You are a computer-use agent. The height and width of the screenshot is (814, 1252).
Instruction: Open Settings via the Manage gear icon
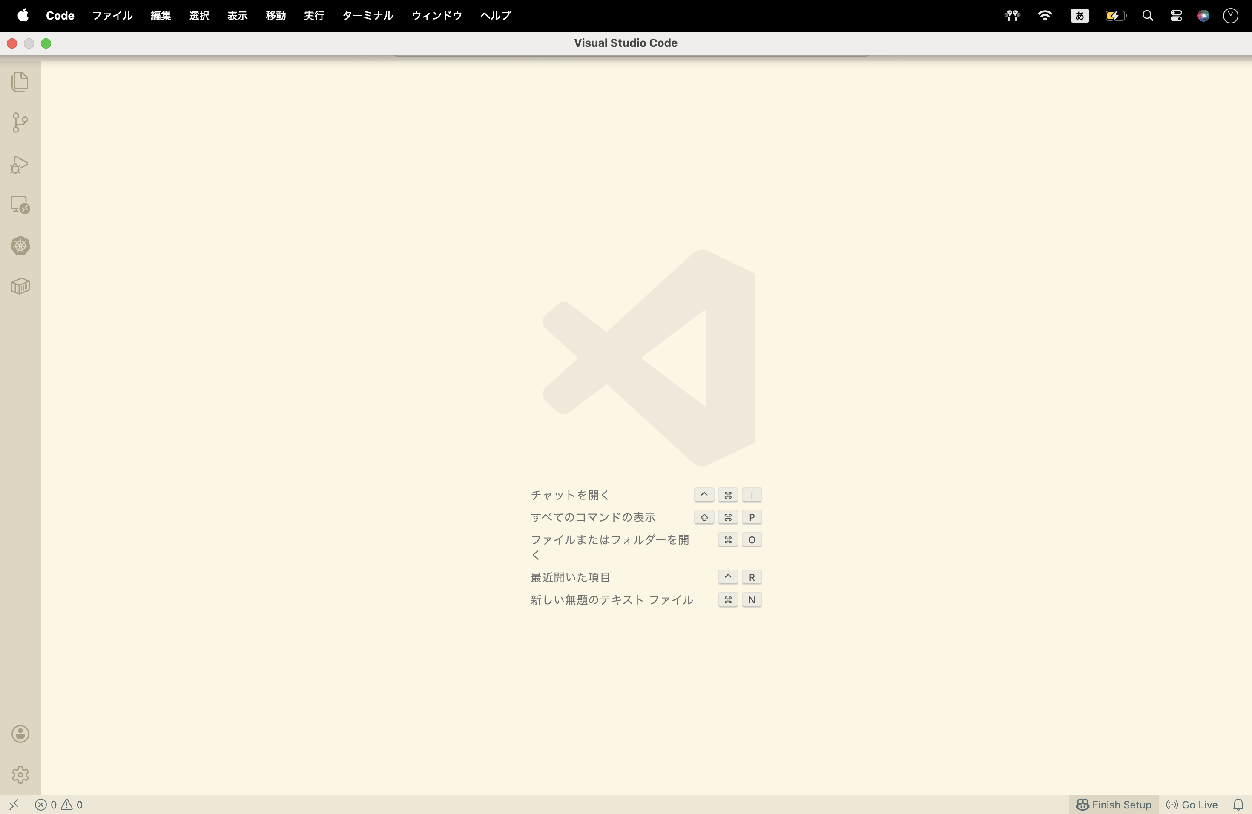click(x=20, y=774)
